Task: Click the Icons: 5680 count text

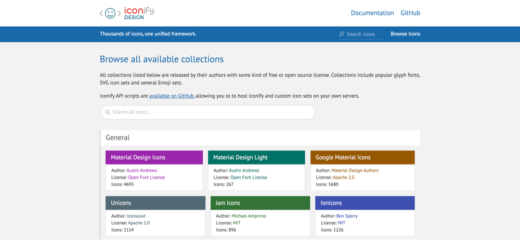Action: click(327, 184)
